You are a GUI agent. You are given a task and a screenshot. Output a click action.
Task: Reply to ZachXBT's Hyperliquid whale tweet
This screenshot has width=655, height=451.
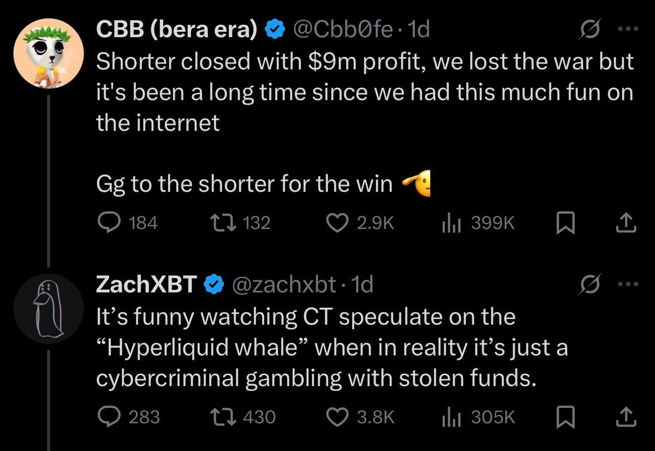point(106,417)
